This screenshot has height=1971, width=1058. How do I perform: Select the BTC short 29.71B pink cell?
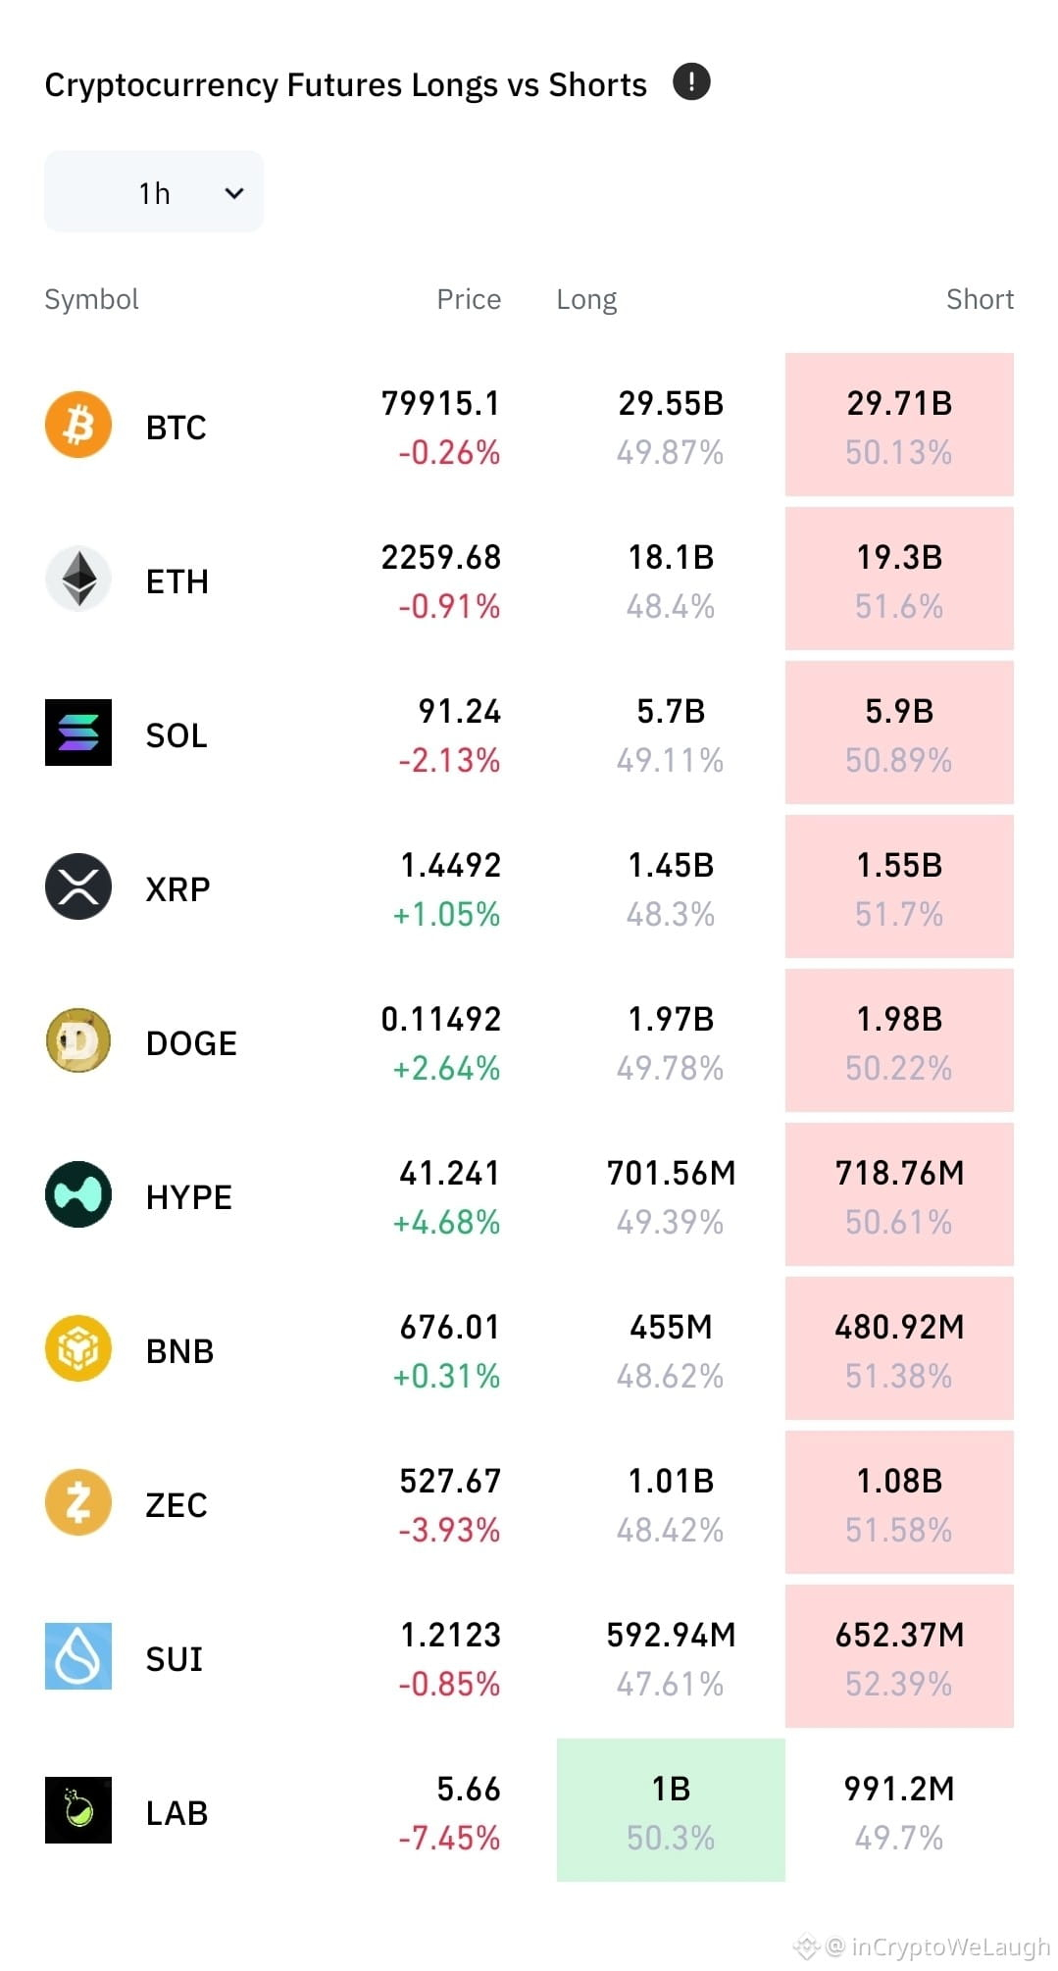899,425
